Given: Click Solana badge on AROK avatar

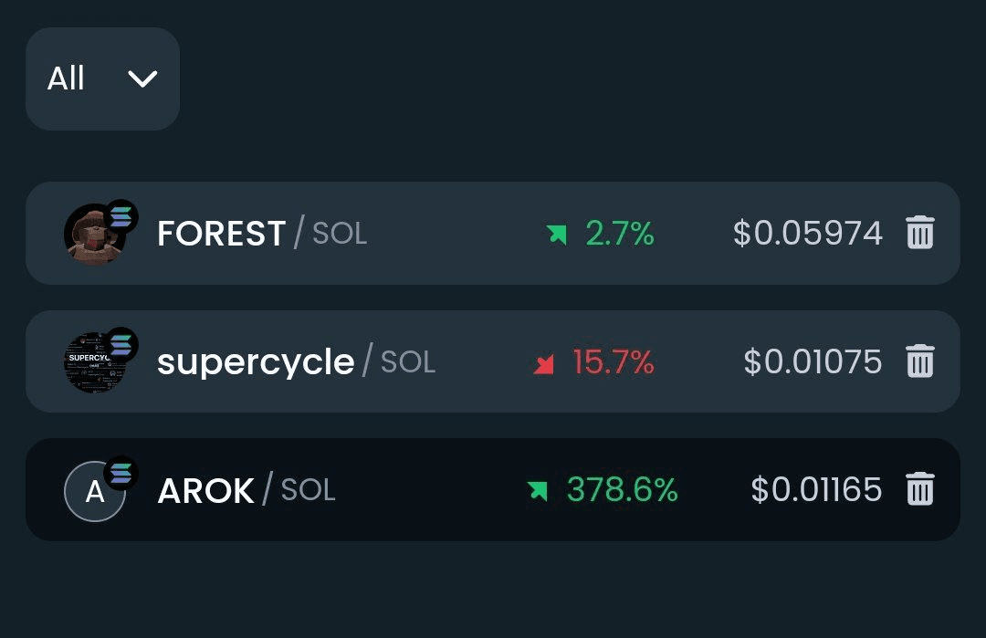Looking at the screenshot, I should (121, 473).
